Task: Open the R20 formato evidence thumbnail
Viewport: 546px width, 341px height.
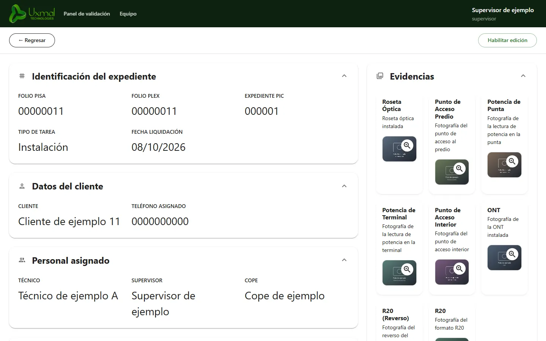Action: point(452,339)
